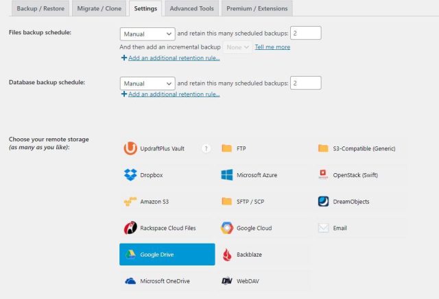The height and width of the screenshot is (299, 439).
Task: Choose the WebDAV storage icon
Action: tap(227, 281)
